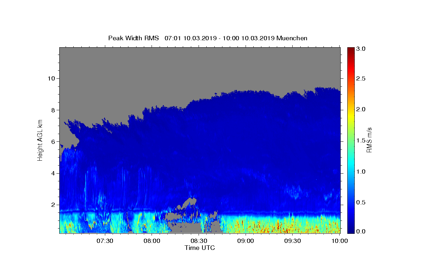Click the 'Muenchen' station name in the title

point(292,38)
